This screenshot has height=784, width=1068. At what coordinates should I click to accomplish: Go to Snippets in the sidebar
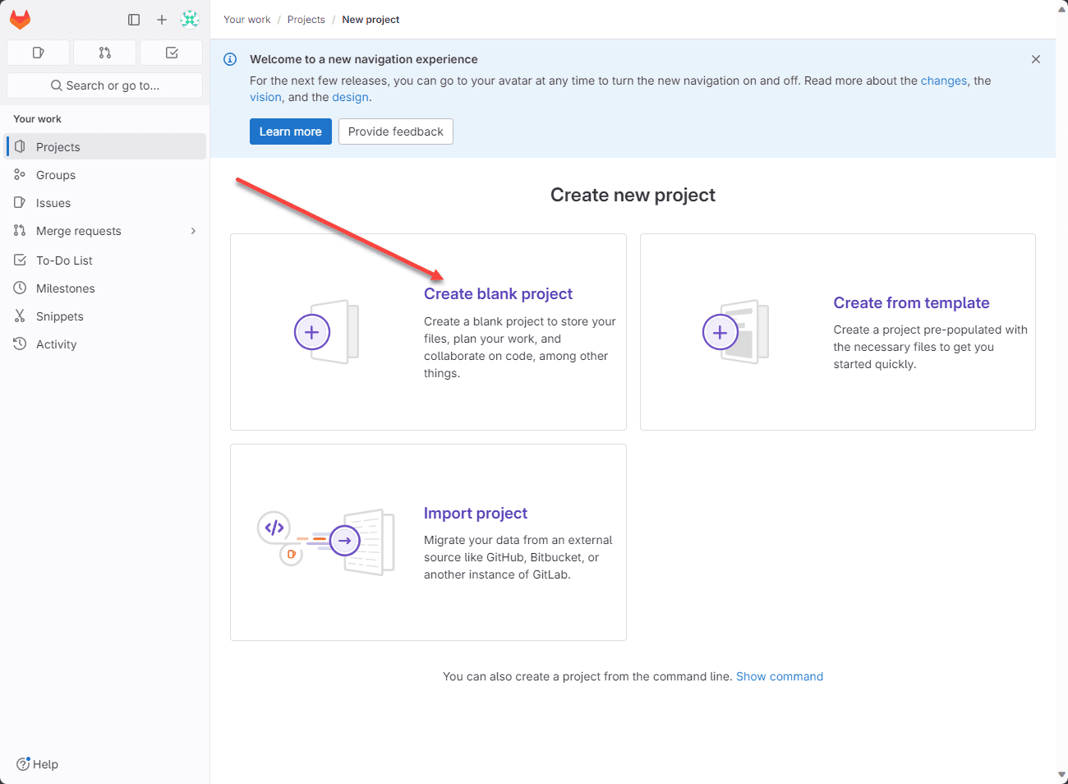pyautogui.click(x=60, y=316)
